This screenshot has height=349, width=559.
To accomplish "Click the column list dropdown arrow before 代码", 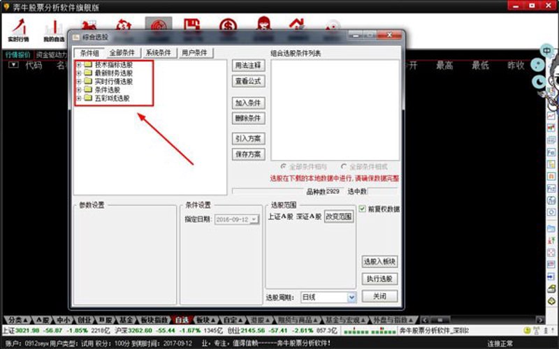I will (x=13, y=65).
